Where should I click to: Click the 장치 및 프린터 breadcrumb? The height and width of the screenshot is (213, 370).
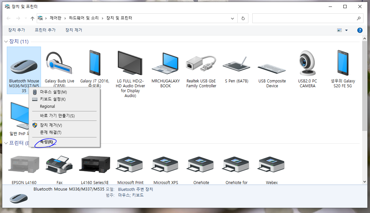point(119,18)
